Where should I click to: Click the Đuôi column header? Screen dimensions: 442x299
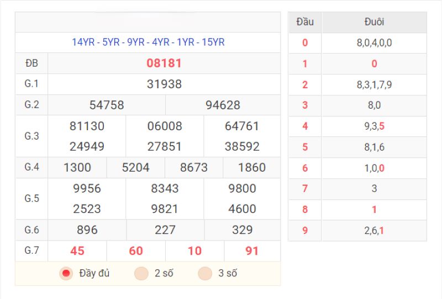pos(374,22)
